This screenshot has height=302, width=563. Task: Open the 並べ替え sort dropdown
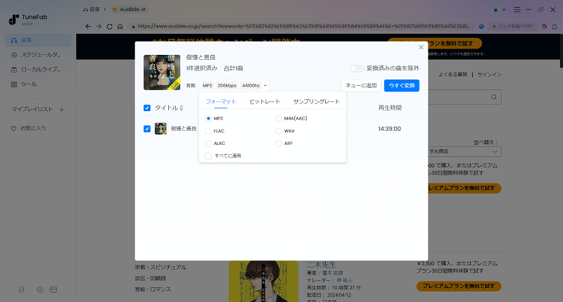(x=464, y=151)
